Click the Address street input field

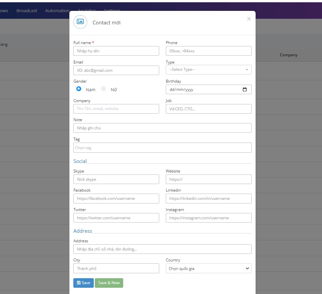pos(162,249)
